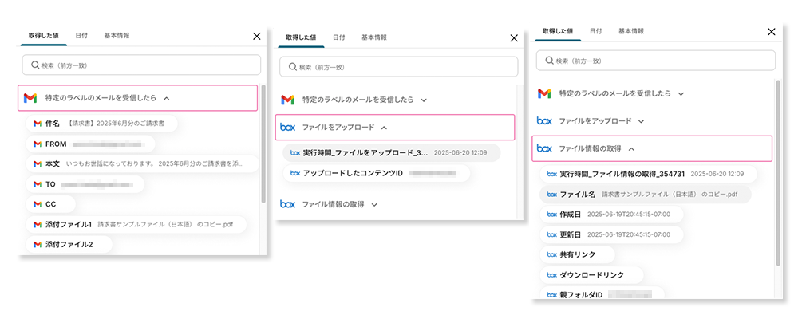
Task: Click the Gmail icon on the 件名 chip
Action: point(38,124)
